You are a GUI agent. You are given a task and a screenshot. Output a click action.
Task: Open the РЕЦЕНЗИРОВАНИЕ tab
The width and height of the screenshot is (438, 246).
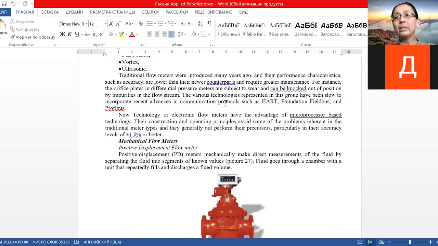pyautogui.click(x=214, y=12)
